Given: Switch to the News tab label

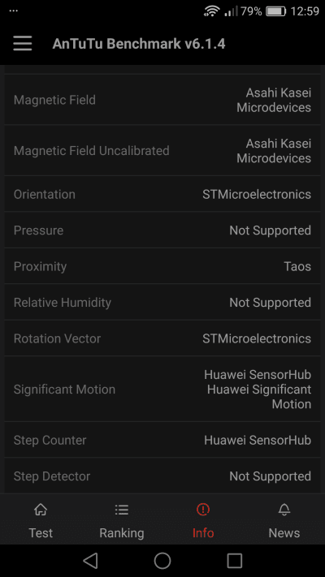Looking at the screenshot, I should pyautogui.click(x=284, y=533).
